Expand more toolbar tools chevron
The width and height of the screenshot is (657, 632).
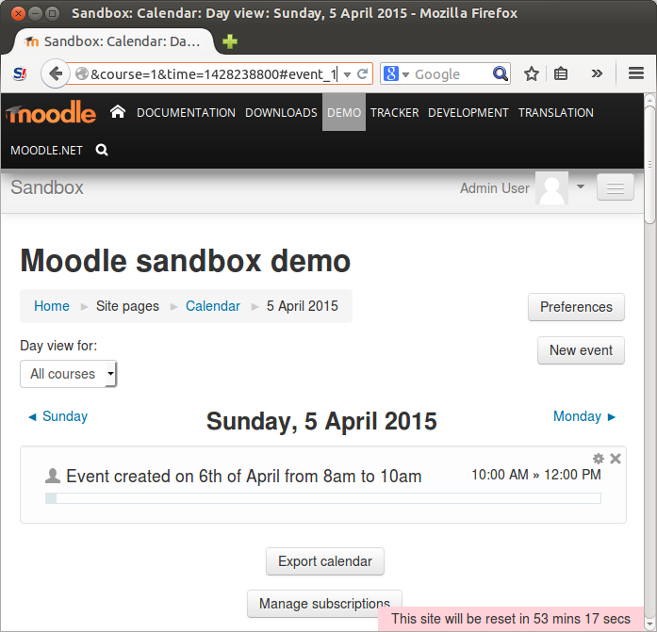(x=597, y=74)
